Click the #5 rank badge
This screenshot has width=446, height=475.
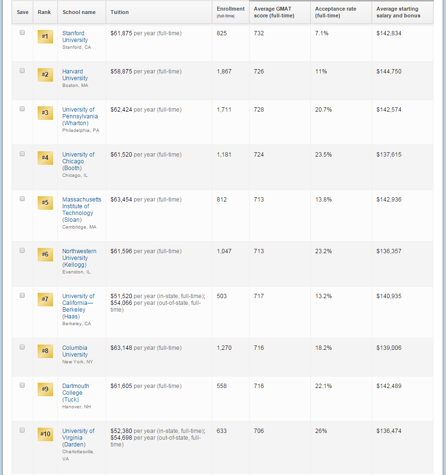coord(45,202)
